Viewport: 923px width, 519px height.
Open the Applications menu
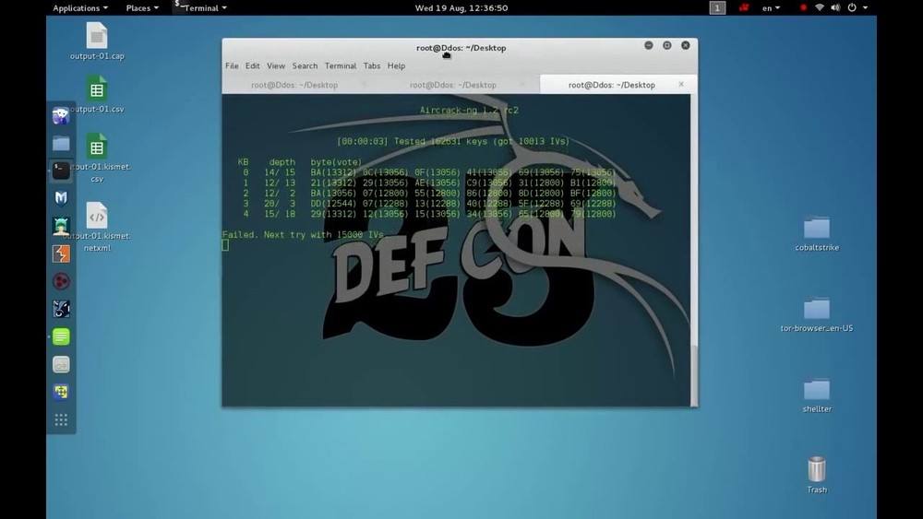coord(80,7)
